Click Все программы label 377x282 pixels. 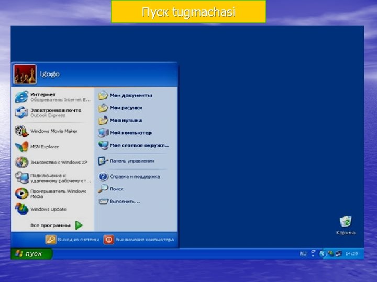click(x=50, y=225)
